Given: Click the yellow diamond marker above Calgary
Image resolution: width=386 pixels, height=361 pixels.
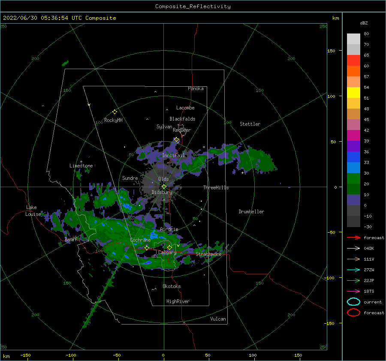Looking at the screenshot, I should pos(169,247).
